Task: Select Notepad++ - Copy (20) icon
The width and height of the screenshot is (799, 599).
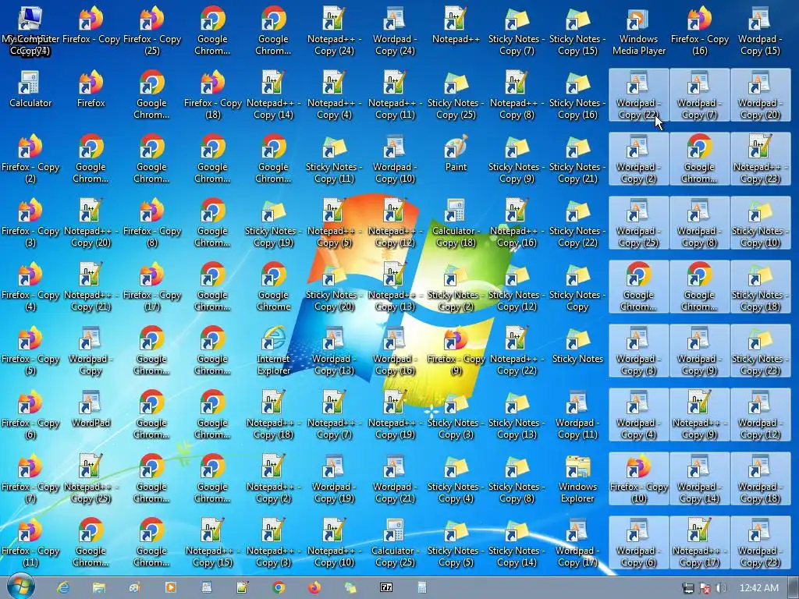Action: coord(91,224)
